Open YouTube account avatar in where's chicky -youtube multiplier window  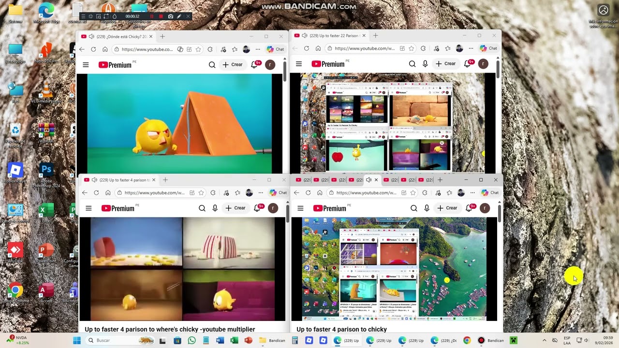pos(273,208)
